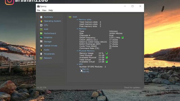Viewport: 180px width, 101px height.
Task: Click the Optical Drives disc icon
Action: [41, 46]
